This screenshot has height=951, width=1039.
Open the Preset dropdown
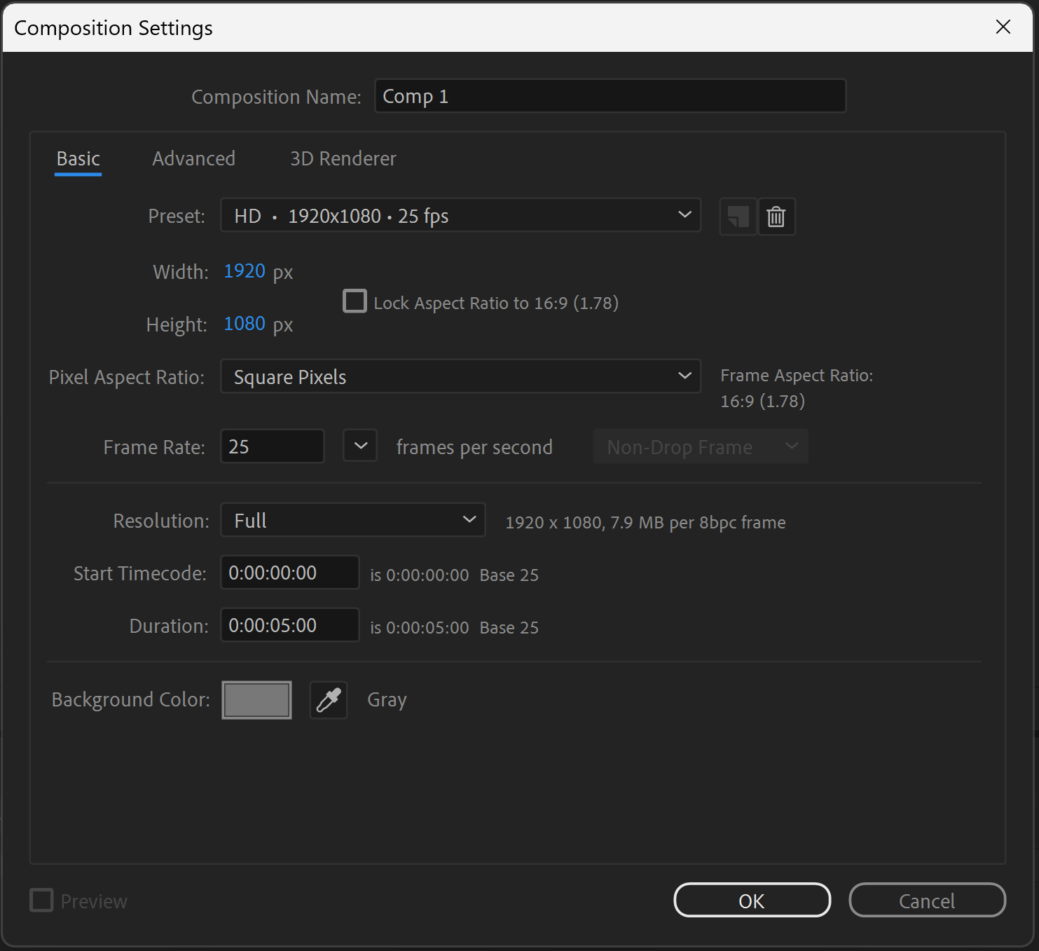(x=460, y=215)
